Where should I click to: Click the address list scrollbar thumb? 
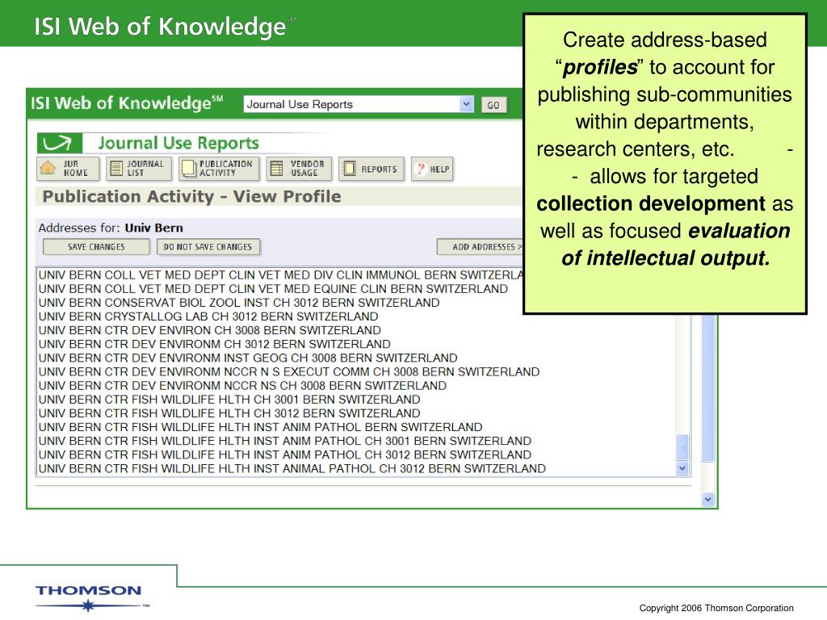682,447
